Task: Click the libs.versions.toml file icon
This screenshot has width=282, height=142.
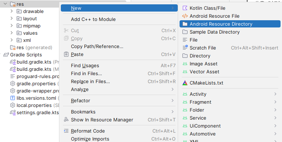Action: 13,98
